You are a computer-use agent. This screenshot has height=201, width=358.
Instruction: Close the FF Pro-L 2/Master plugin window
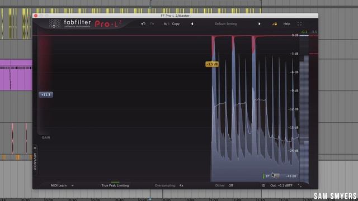pos(36,16)
